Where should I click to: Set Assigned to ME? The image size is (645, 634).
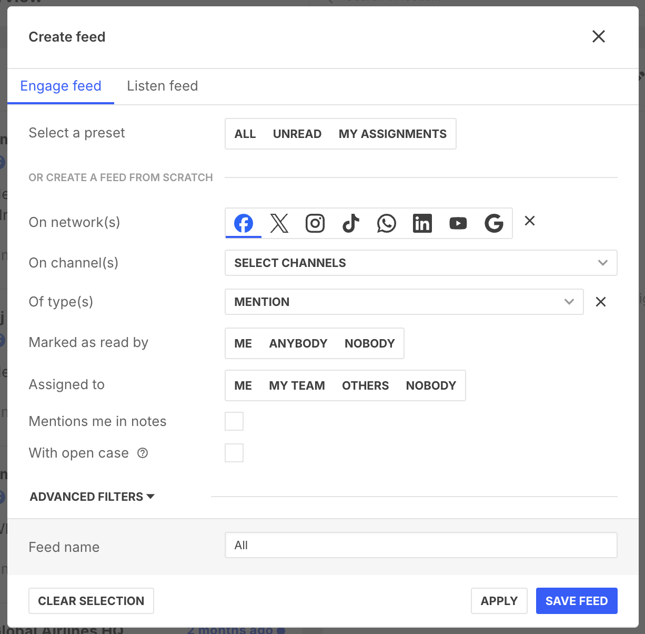click(243, 385)
